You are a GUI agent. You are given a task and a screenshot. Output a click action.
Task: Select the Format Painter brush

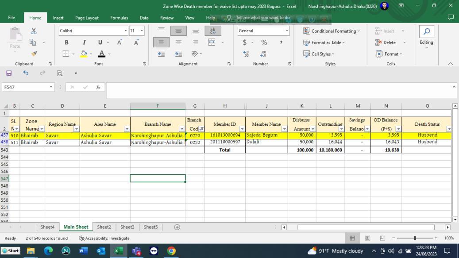34,54
